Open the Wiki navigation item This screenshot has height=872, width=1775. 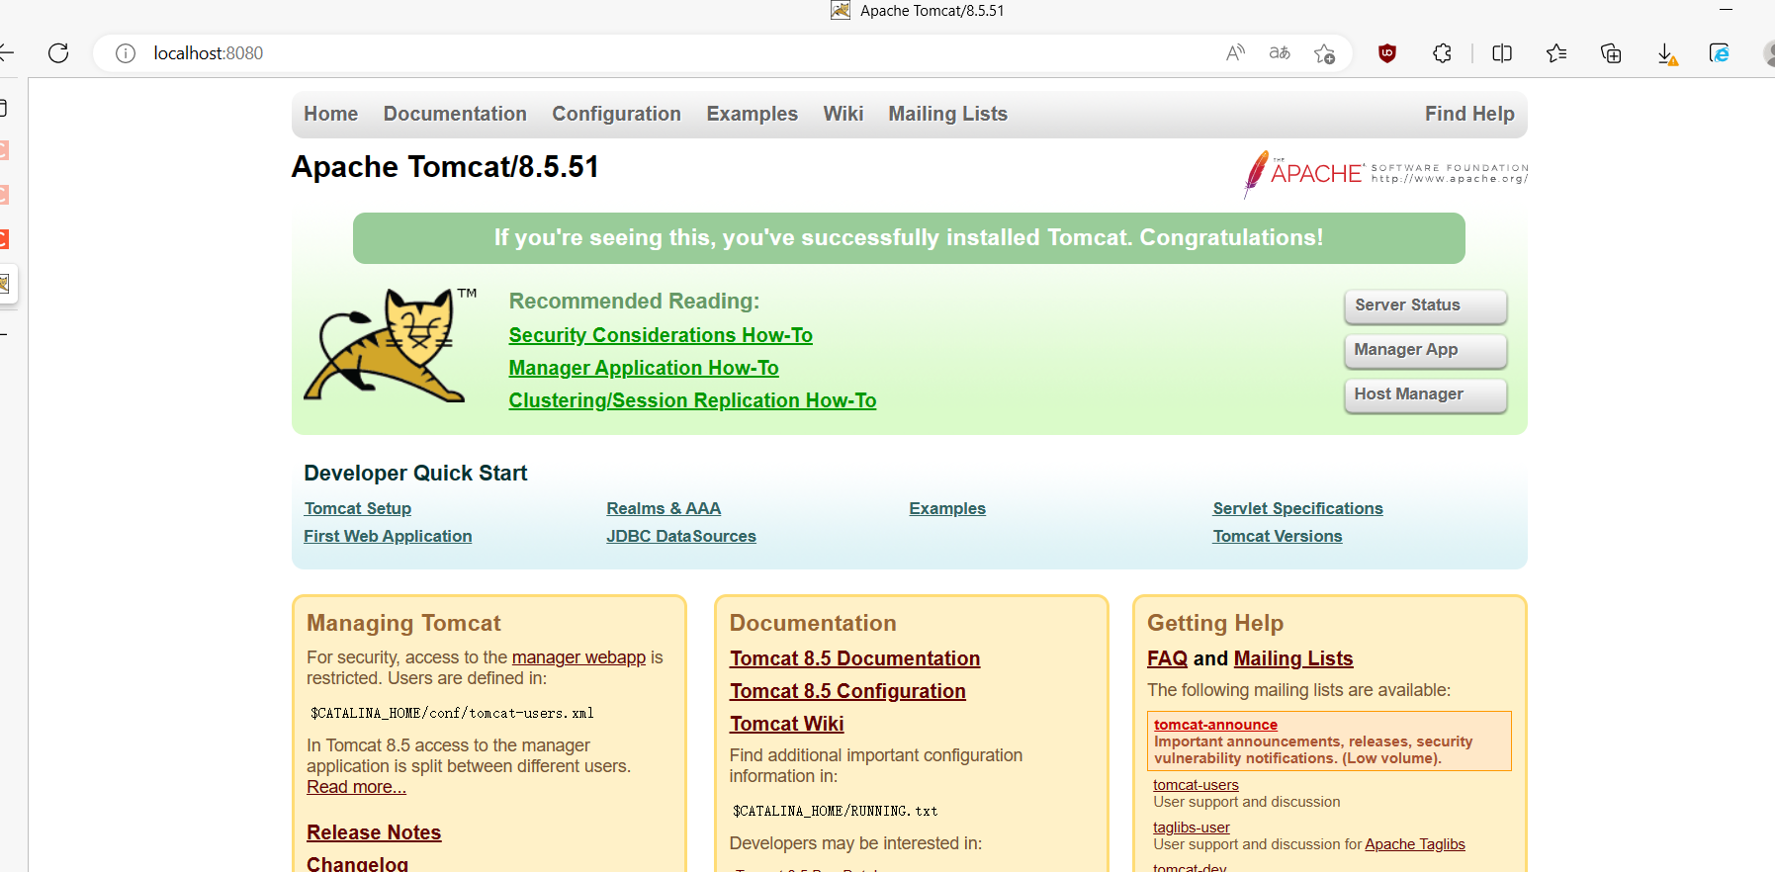click(843, 114)
